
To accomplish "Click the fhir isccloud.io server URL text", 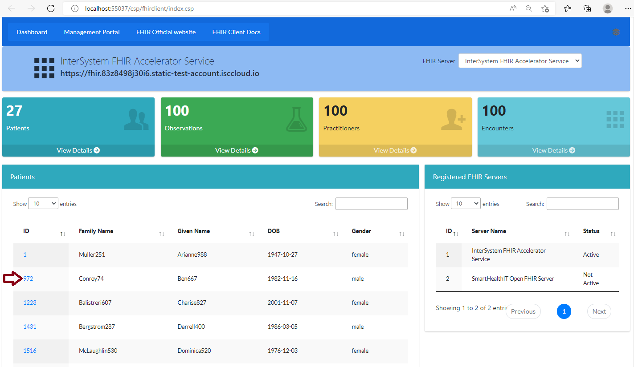I will (x=160, y=73).
